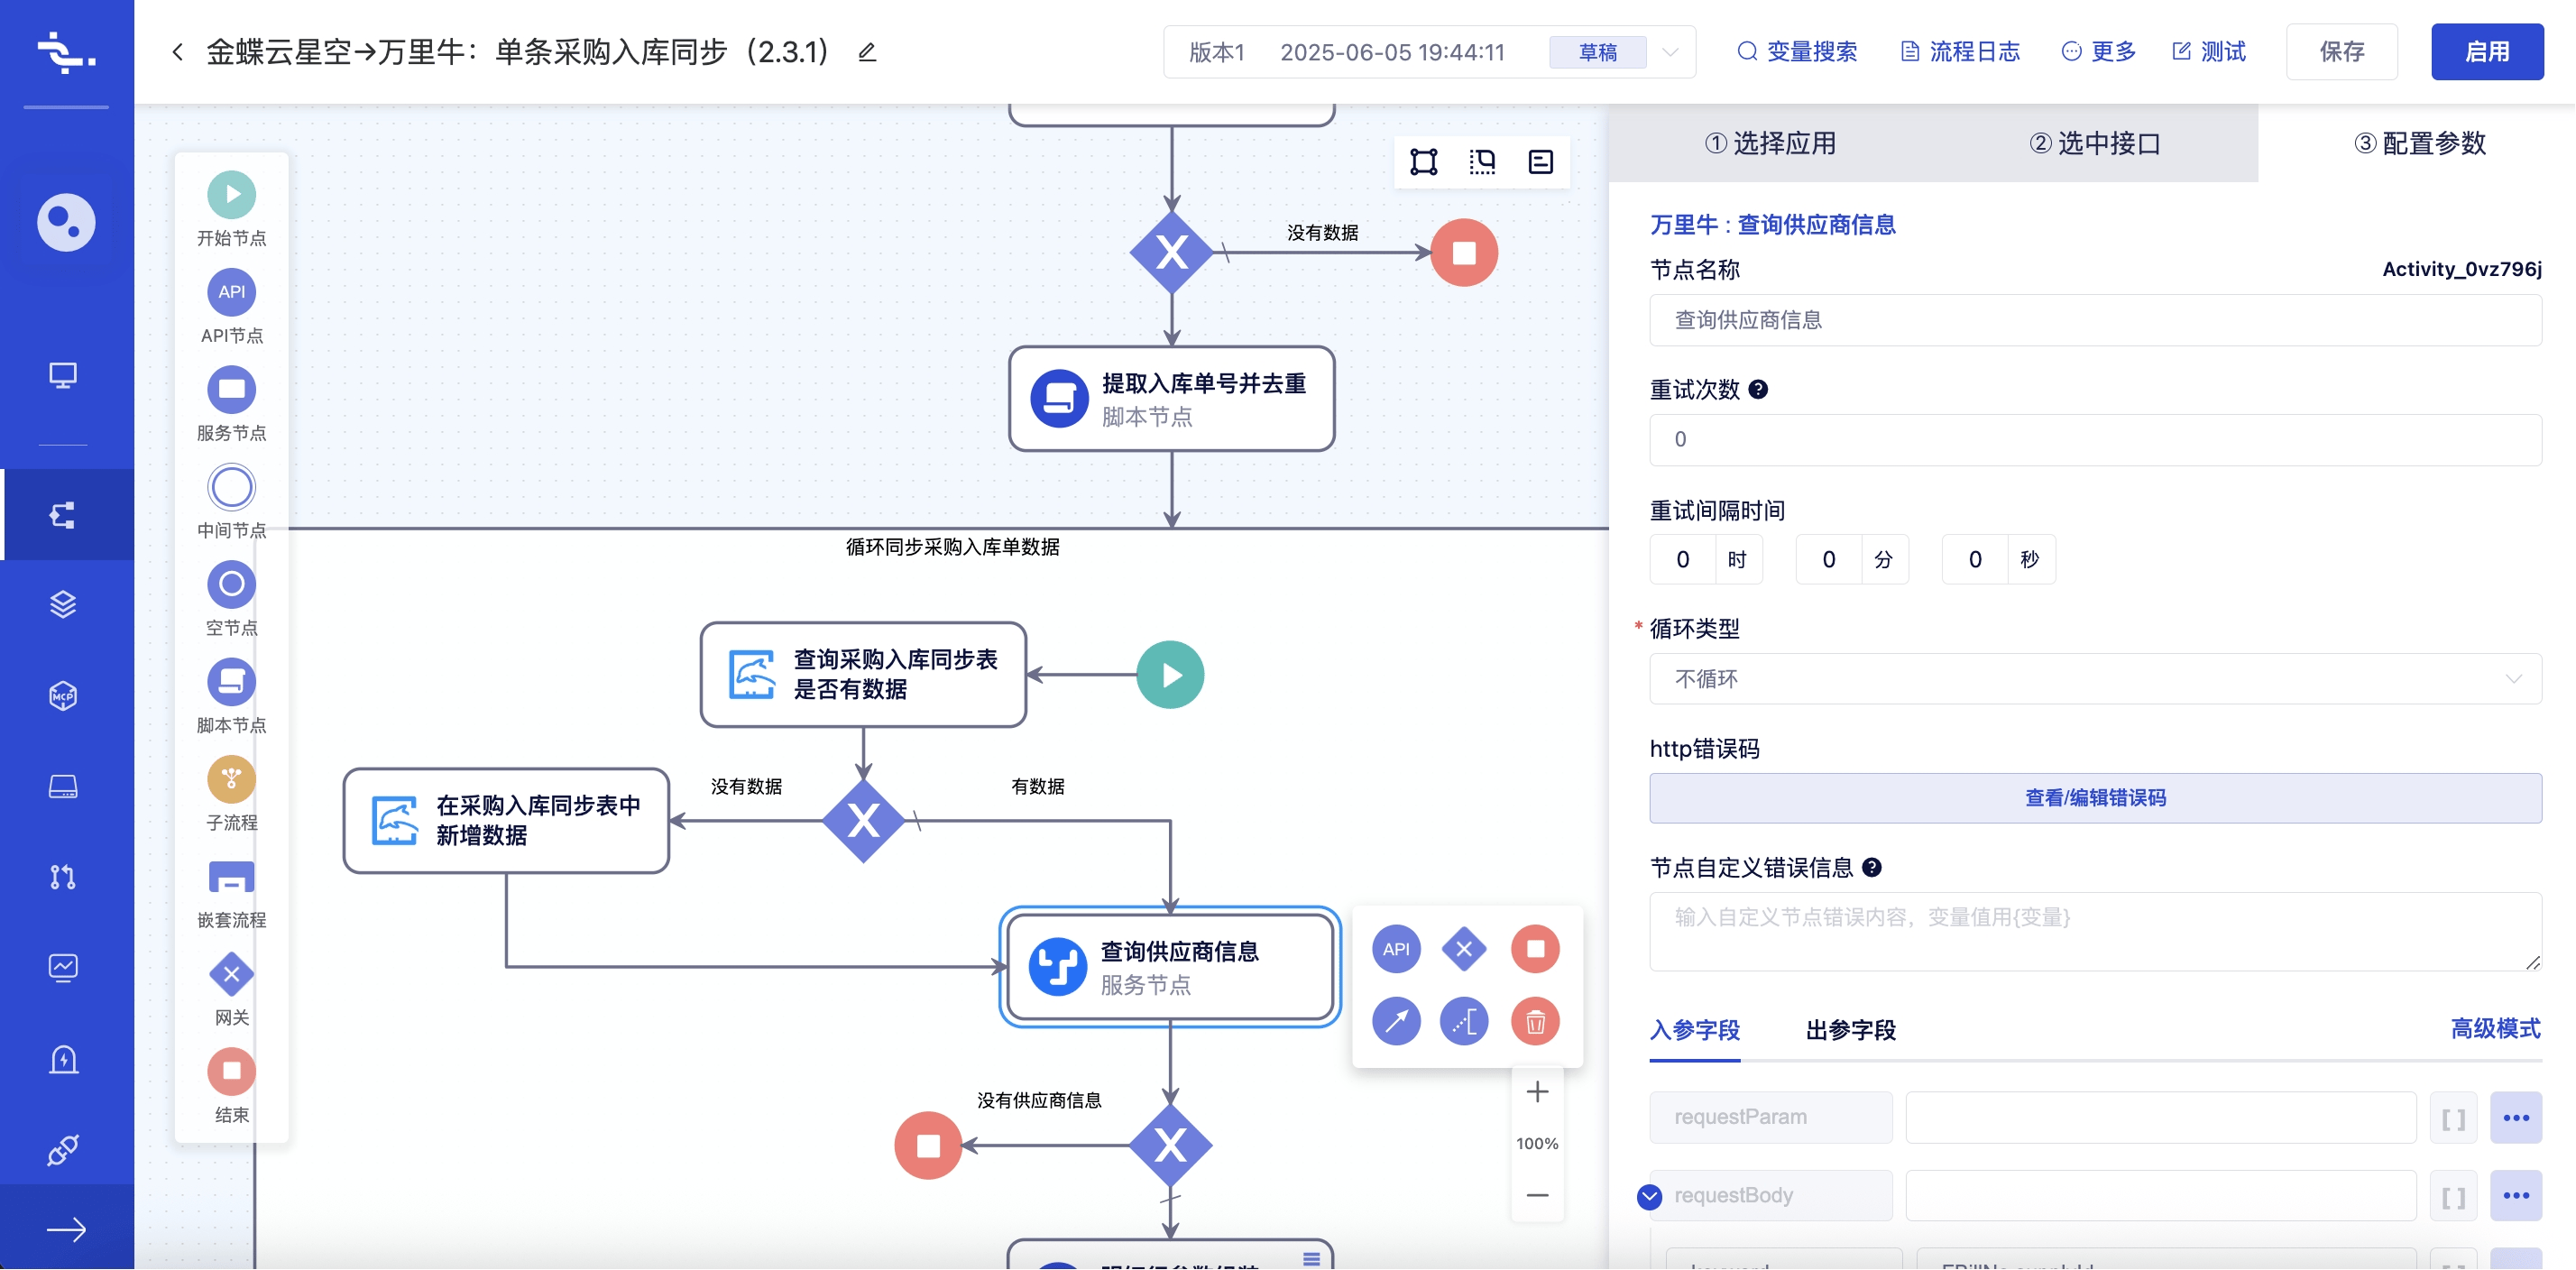Open the version dropdown arrow

(1670, 52)
